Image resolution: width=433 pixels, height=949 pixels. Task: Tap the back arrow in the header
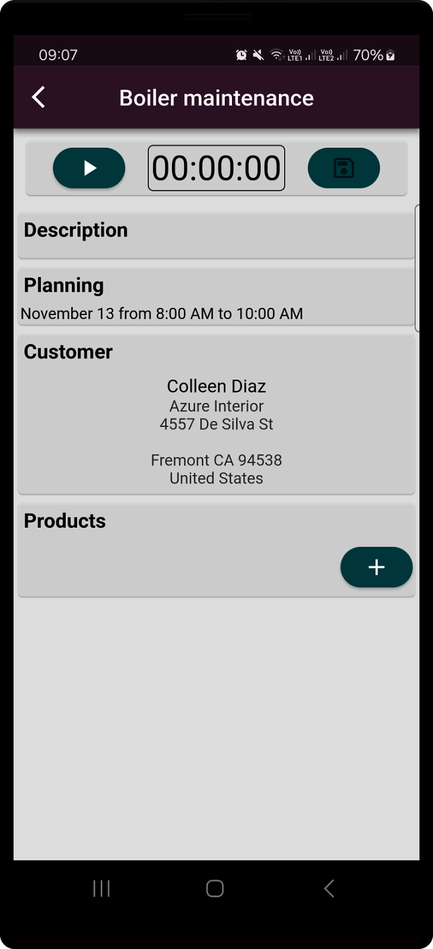tap(39, 98)
